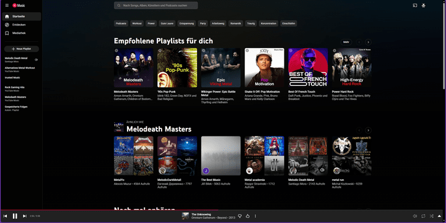The width and height of the screenshot is (446, 223).
Task: Pause the current song
Action: click(15, 216)
